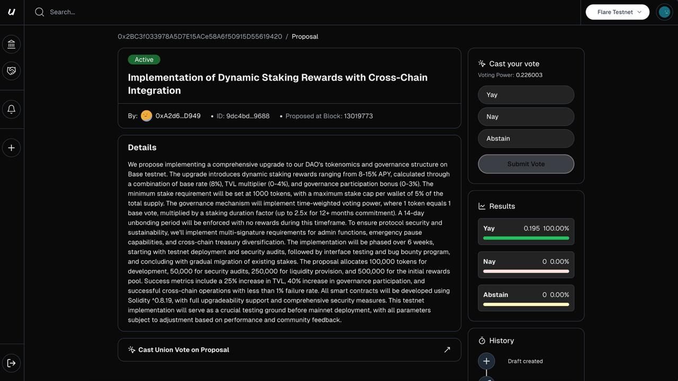
Task: Click the Results chart icon
Action: click(482, 206)
